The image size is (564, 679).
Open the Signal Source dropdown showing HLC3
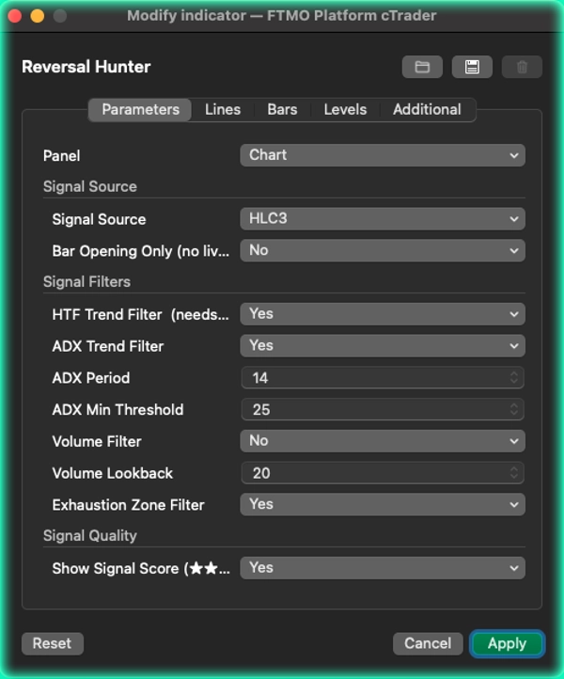click(383, 219)
